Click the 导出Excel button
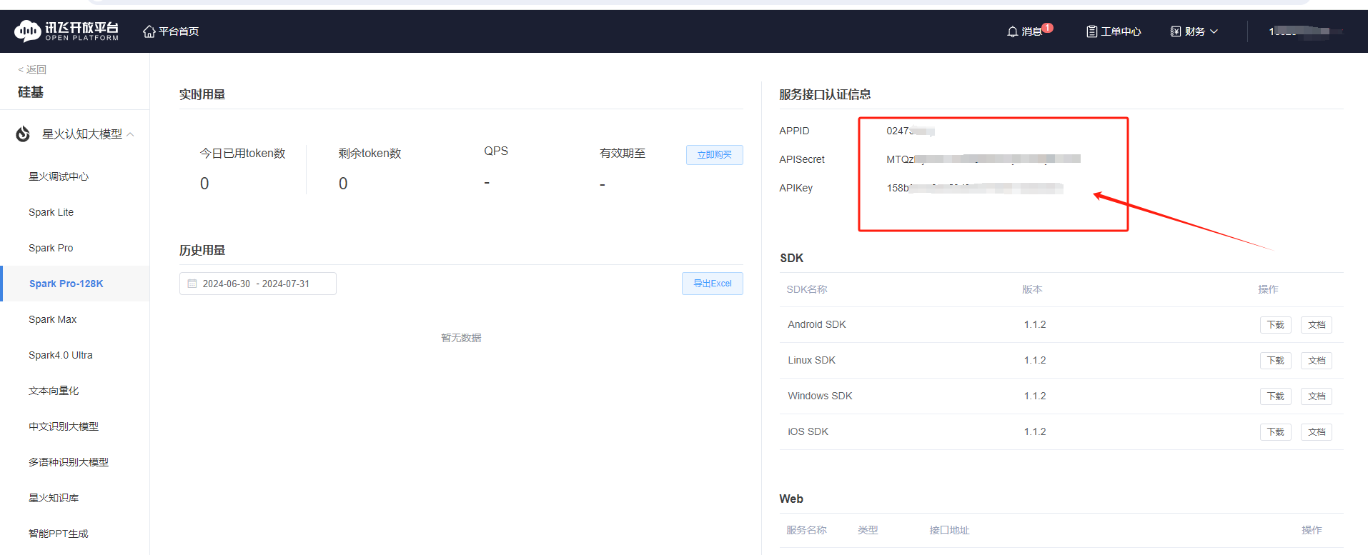The image size is (1368, 555). coord(712,284)
